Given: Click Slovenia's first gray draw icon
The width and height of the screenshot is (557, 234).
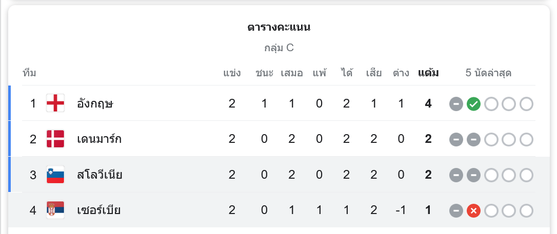Looking at the screenshot, I should tap(456, 175).
